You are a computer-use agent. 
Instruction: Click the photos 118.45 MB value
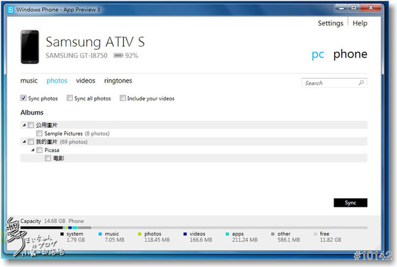157,240
